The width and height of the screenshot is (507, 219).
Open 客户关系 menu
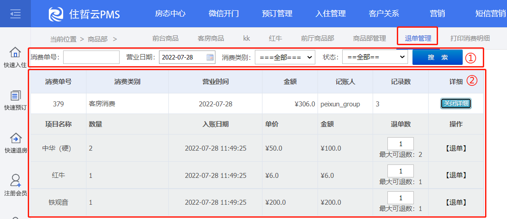(384, 13)
